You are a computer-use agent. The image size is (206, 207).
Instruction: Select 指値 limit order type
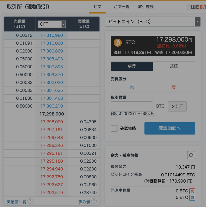tap(174, 66)
